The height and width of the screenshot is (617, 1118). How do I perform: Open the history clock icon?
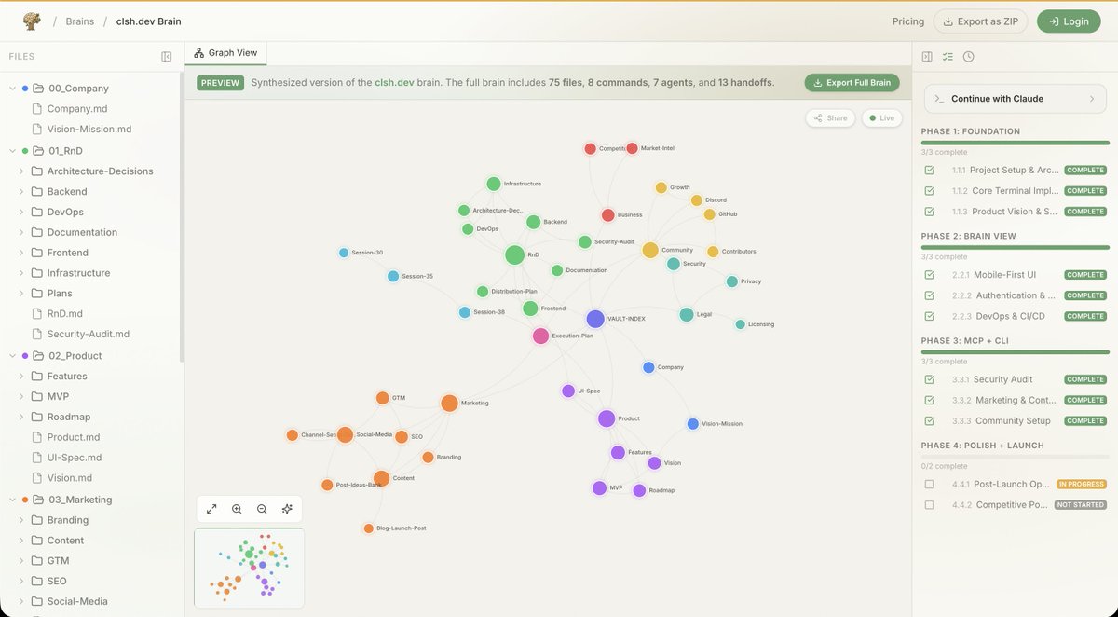[969, 57]
